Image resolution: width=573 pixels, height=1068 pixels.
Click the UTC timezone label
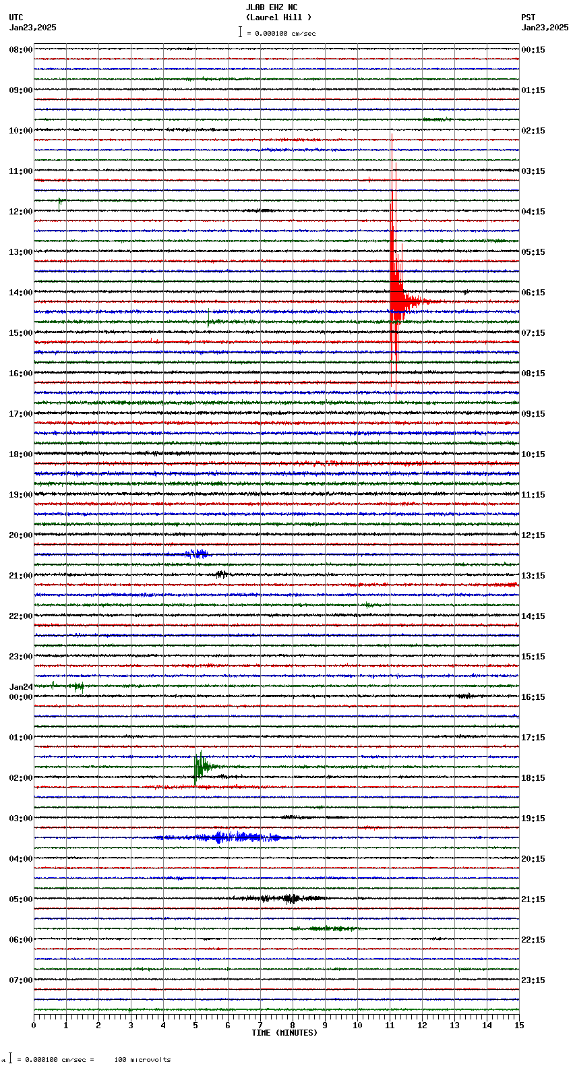(16, 18)
